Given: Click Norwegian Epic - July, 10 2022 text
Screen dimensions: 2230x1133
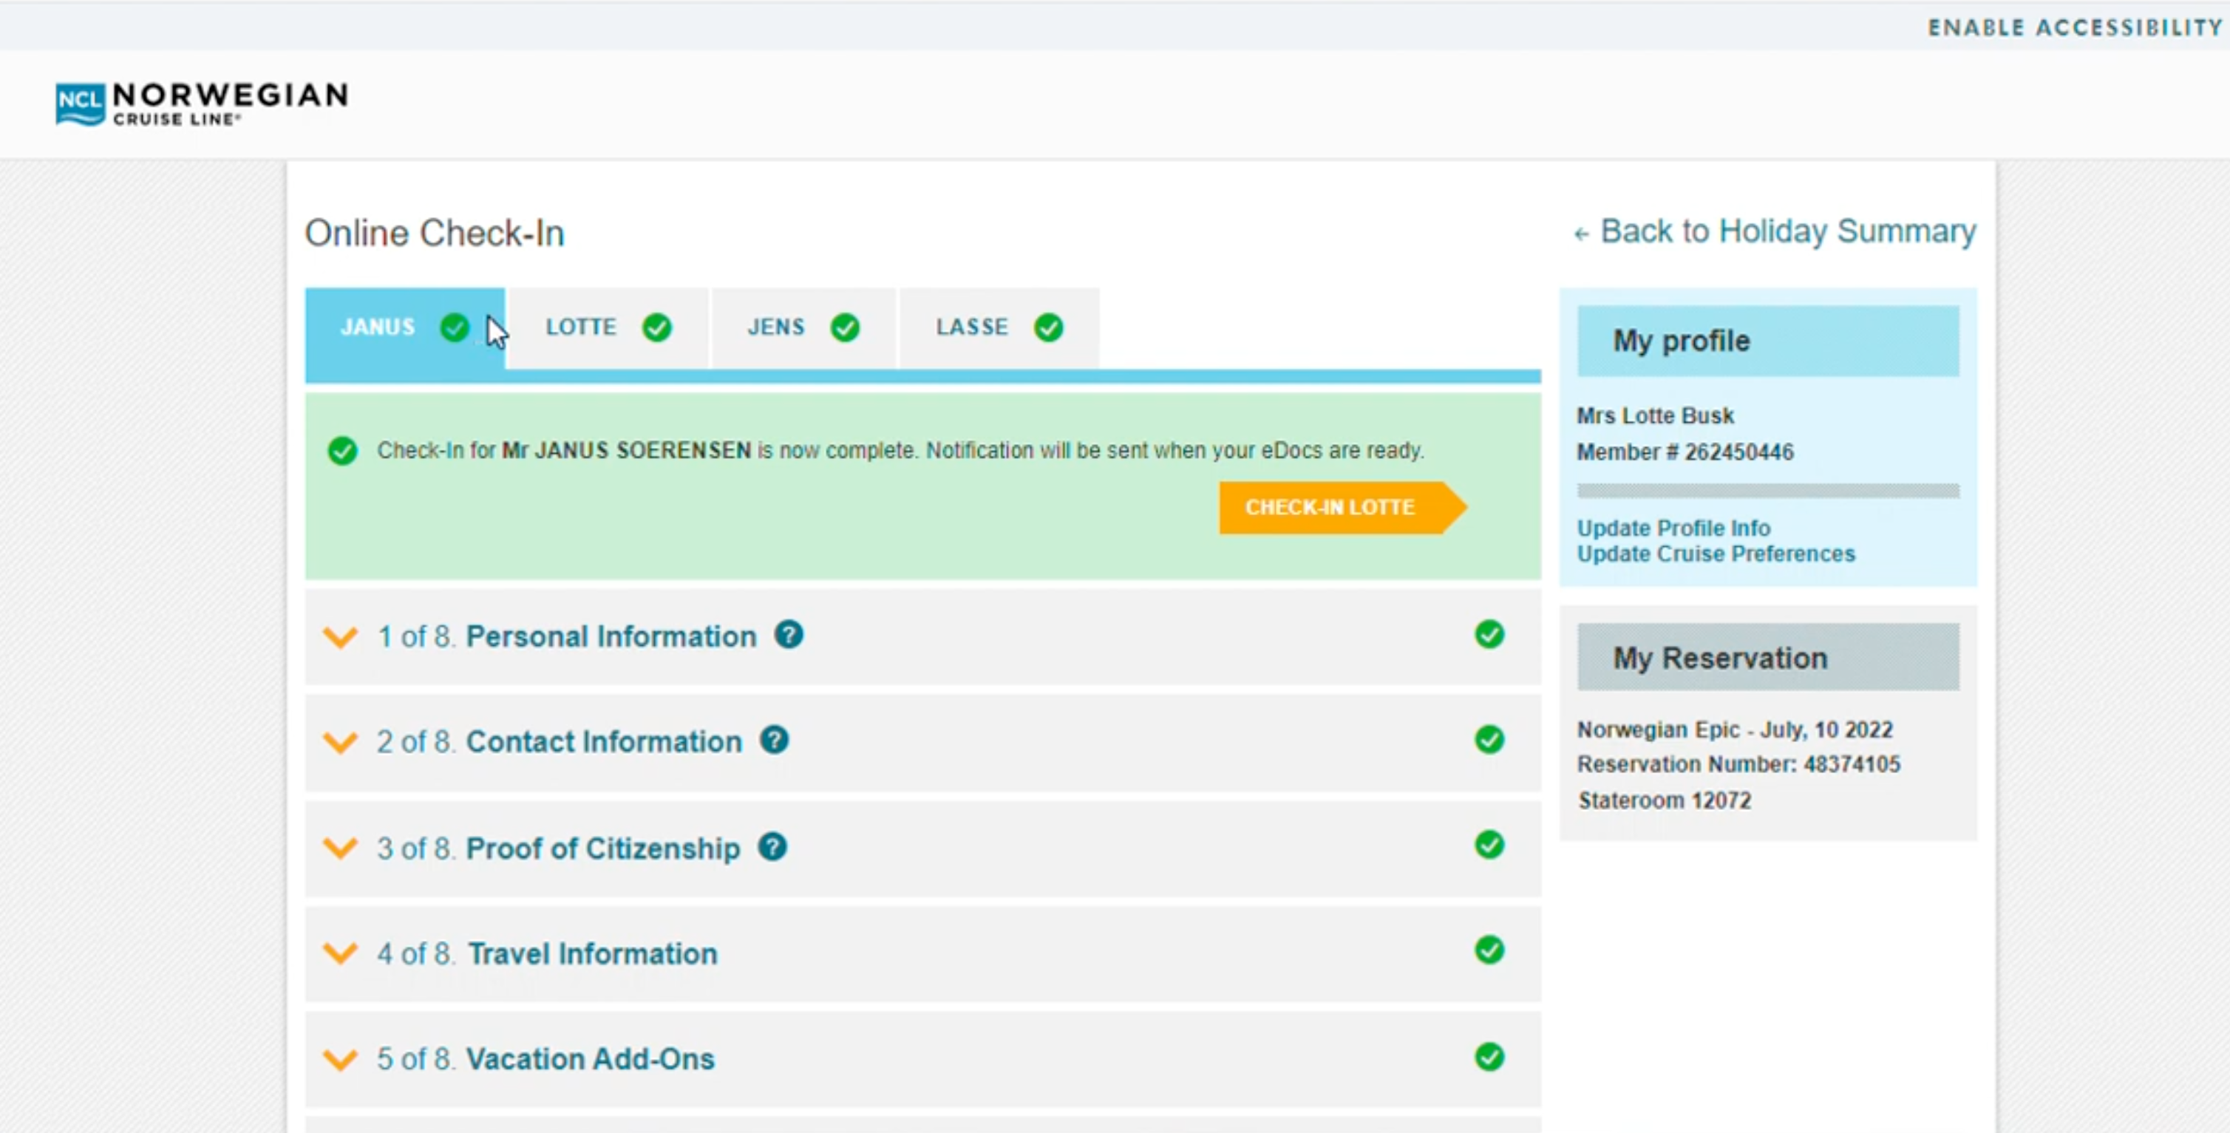Looking at the screenshot, I should [1735, 729].
